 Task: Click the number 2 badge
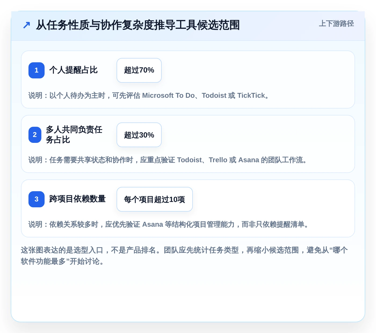[x=35, y=135]
